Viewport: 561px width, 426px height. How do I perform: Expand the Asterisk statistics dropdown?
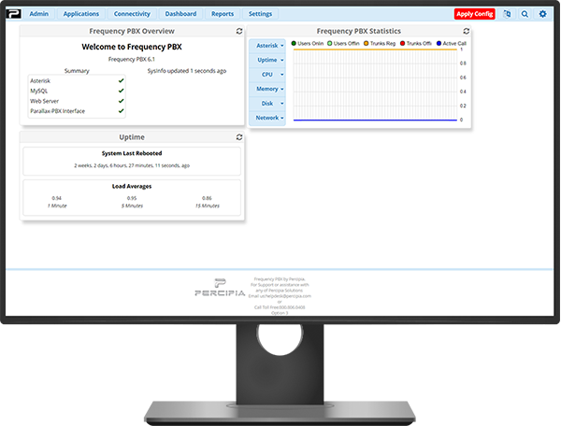tap(270, 45)
